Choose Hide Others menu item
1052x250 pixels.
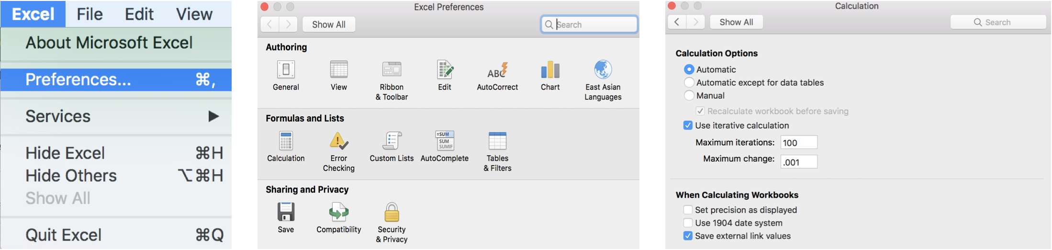pos(116,176)
